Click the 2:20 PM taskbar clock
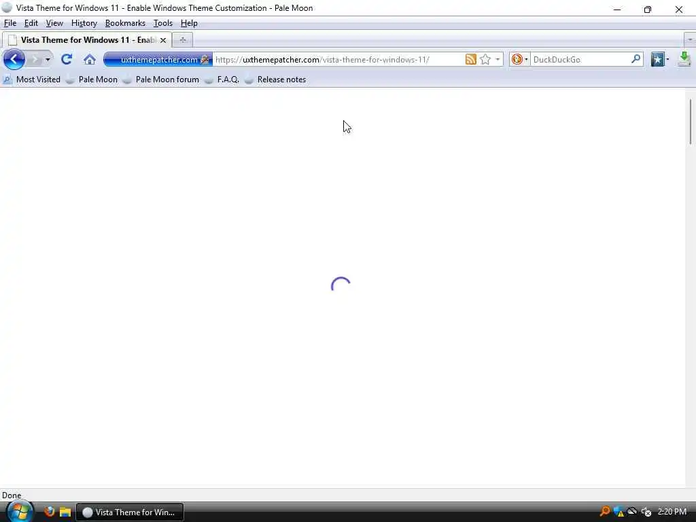The width and height of the screenshot is (696, 522). click(672, 512)
